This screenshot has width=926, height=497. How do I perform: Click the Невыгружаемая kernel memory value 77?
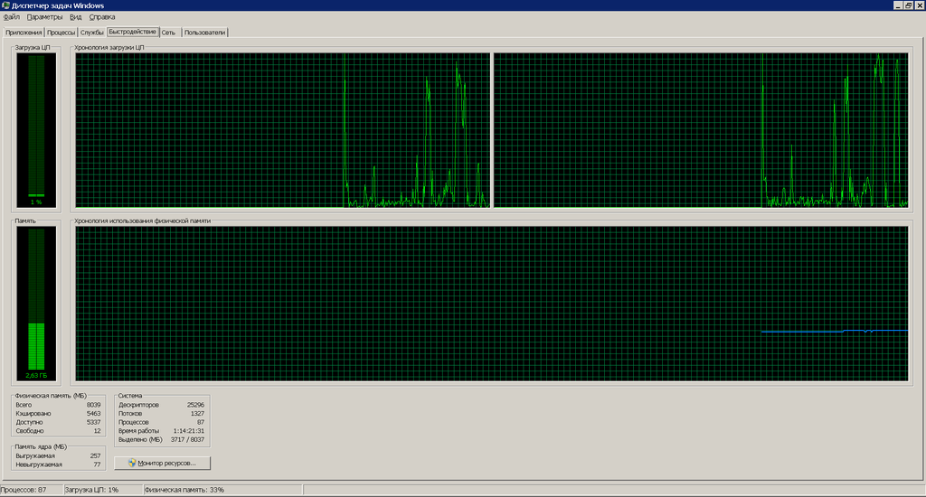pos(97,464)
